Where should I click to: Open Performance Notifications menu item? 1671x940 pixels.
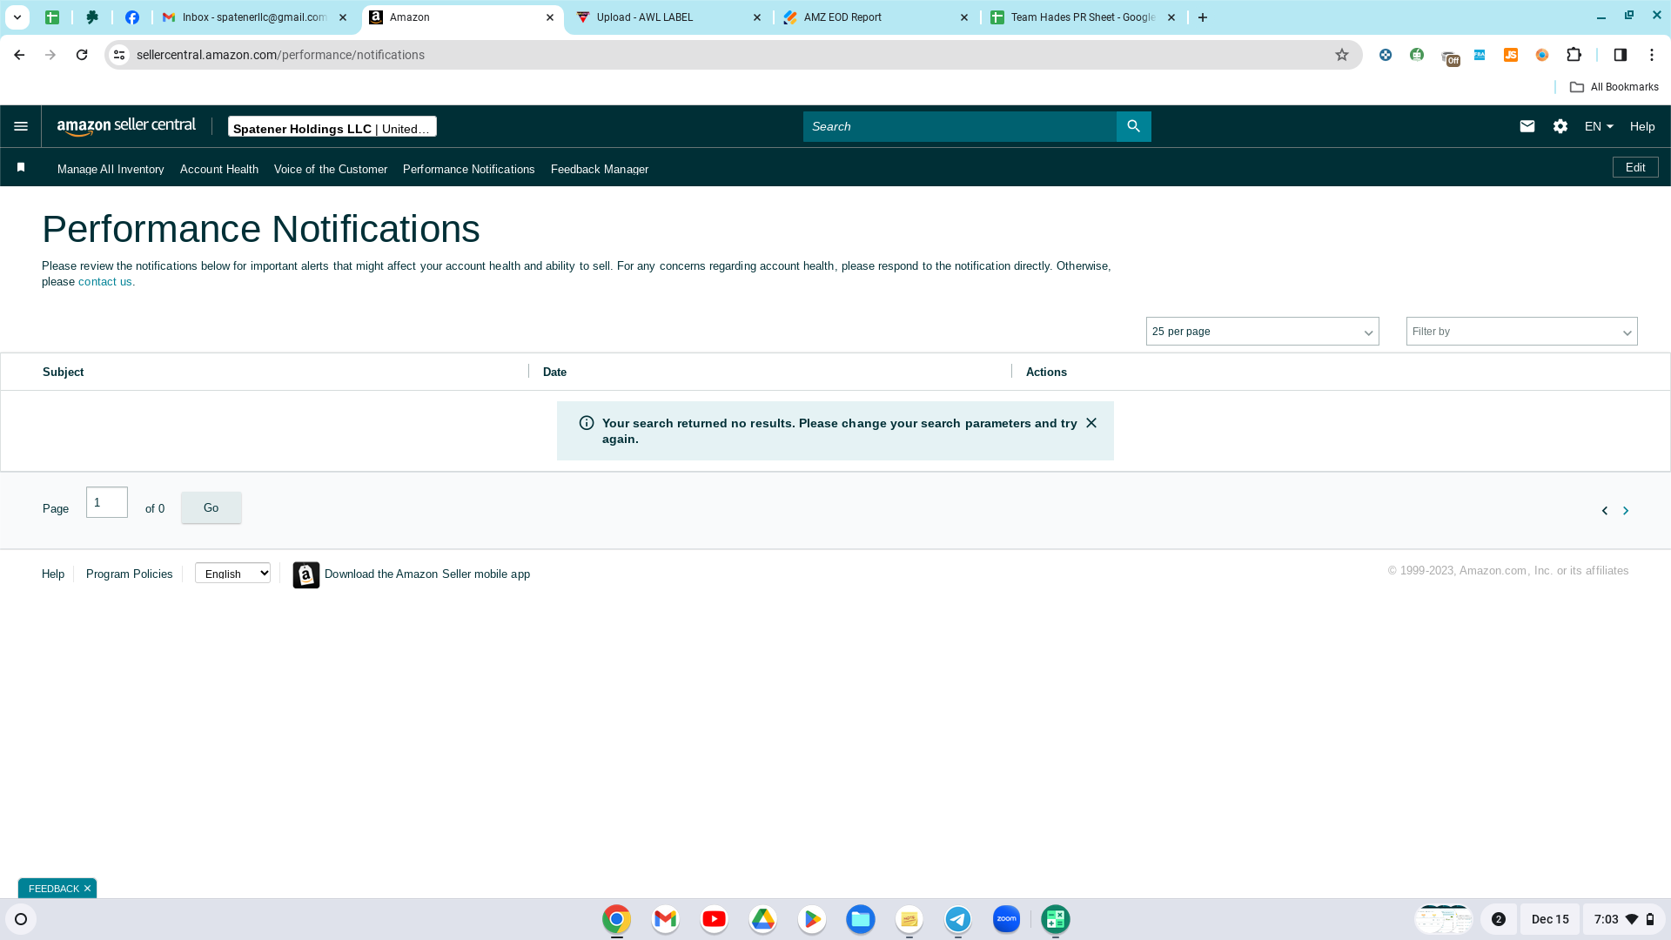[x=469, y=169]
